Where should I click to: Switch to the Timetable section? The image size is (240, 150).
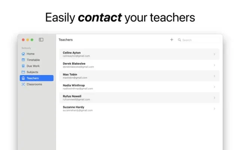point(33,60)
